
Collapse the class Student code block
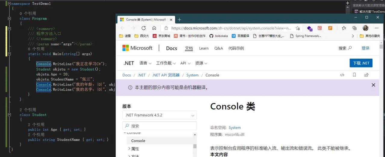click(x=10, y=115)
